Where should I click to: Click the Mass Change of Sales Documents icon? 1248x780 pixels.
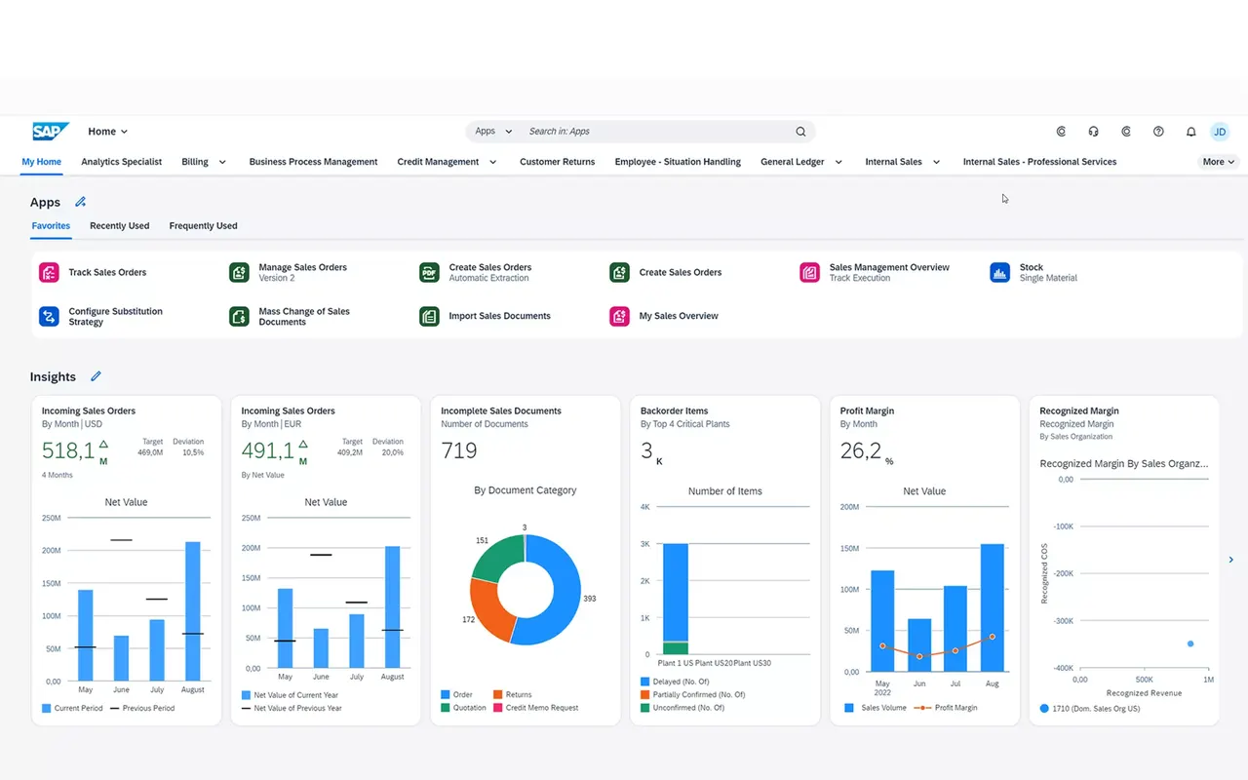coord(239,316)
